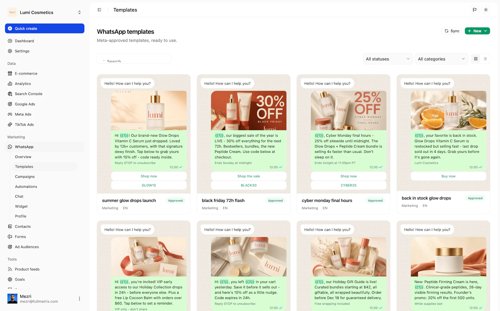The width and height of the screenshot is (500, 311).
Task: Click the Goals target icon
Action: [10, 279]
